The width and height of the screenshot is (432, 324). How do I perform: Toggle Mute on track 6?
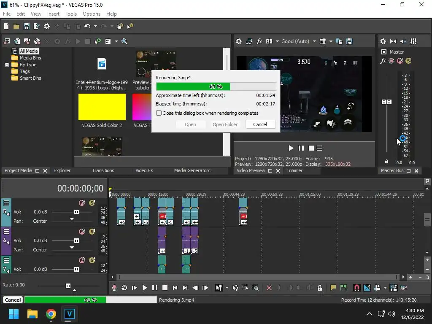[82, 232]
